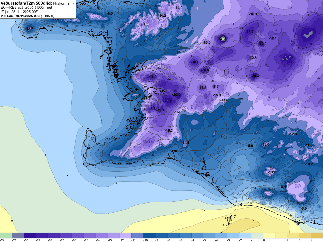323x242 pixels.
Task: Click the -14.6 temperature label
Action: pos(141,25)
